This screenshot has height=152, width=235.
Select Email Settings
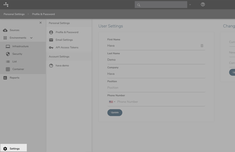point(64,40)
